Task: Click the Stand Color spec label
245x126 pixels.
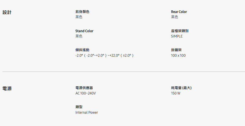Action: pyautogui.click(x=84, y=31)
